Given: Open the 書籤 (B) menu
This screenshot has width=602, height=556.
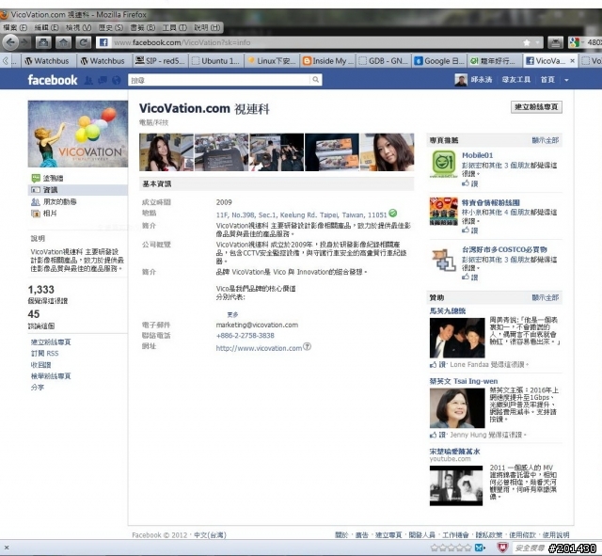Looking at the screenshot, I should tap(142, 27).
